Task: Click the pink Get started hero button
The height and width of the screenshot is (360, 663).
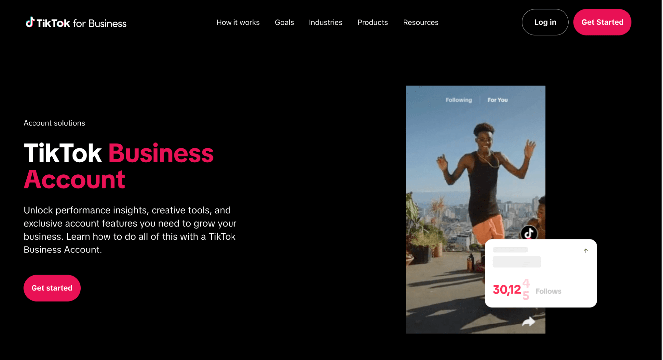Action: point(52,288)
